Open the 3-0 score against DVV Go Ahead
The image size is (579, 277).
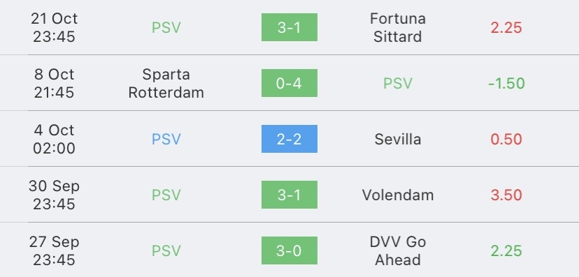(x=289, y=250)
